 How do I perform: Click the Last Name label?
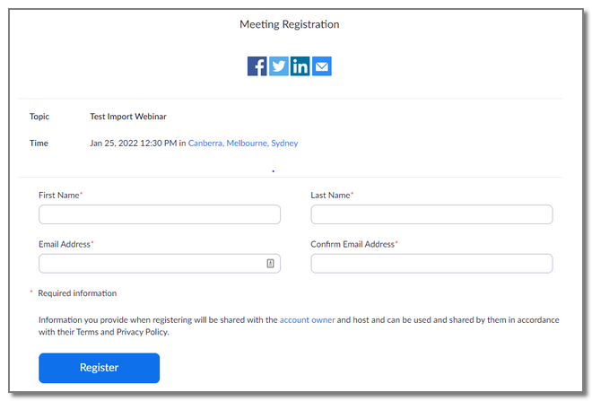(330, 195)
